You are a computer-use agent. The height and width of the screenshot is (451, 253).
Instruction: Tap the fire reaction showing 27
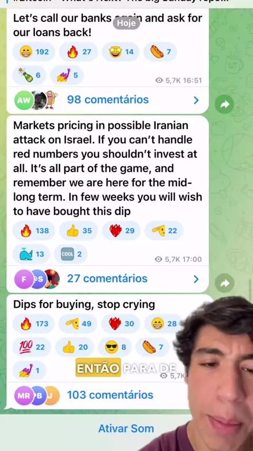click(x=79, y=52)
